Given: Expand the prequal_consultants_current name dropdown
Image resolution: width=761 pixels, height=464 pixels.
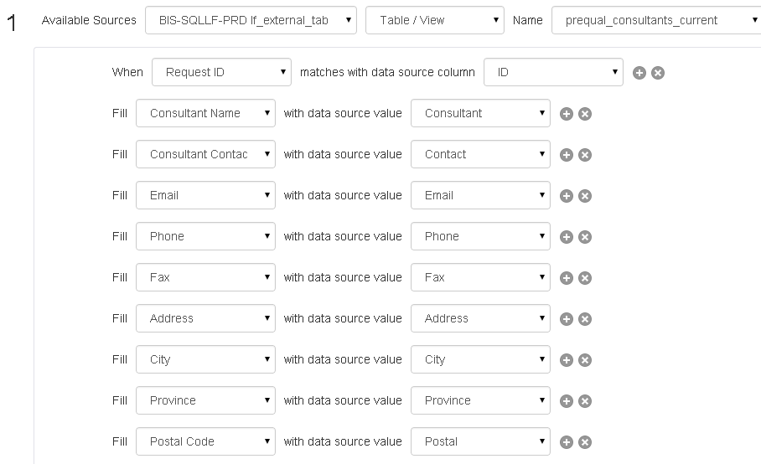Looking at the screenshot, I should 655,20.
